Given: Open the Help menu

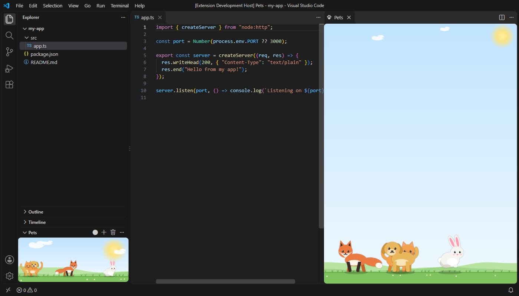Looking at the screenshot, I should tap(140, 6).
